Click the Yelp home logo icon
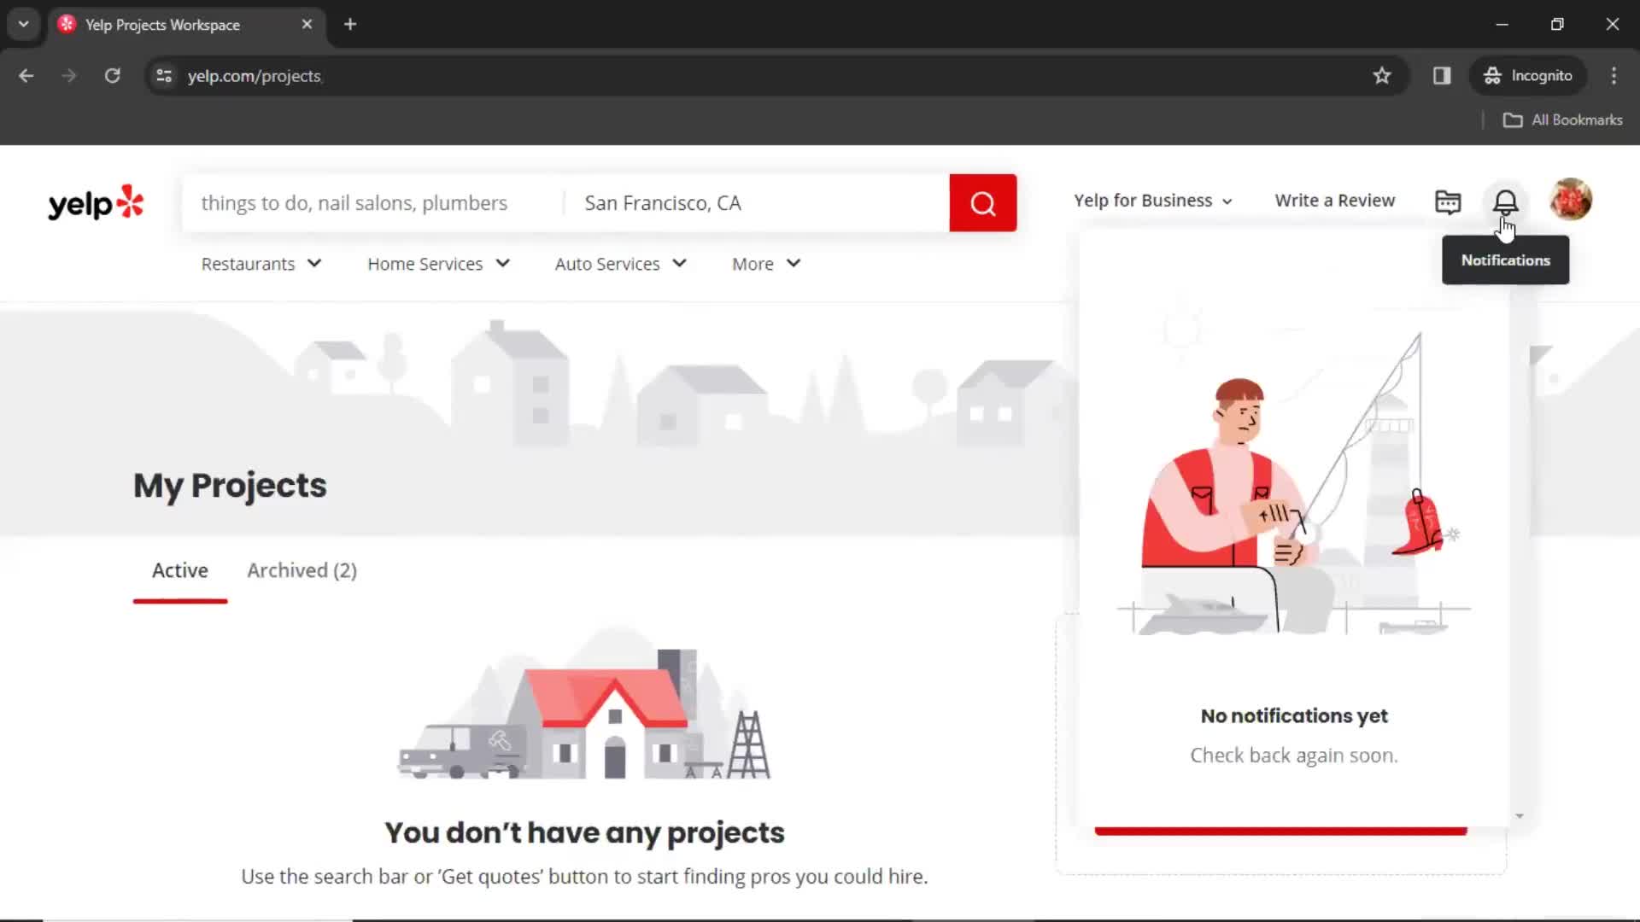 [x=96, y=201]
